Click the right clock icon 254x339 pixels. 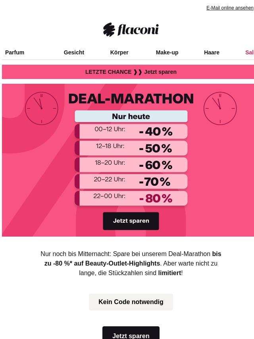pyautogui.click(x=220, y=108)
